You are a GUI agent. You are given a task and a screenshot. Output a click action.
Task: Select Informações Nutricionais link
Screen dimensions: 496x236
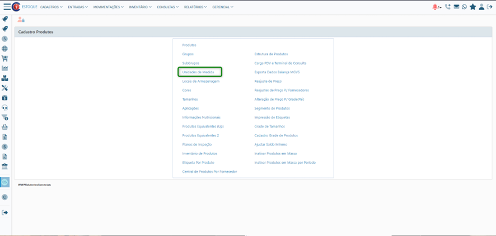tap(202, 117)
